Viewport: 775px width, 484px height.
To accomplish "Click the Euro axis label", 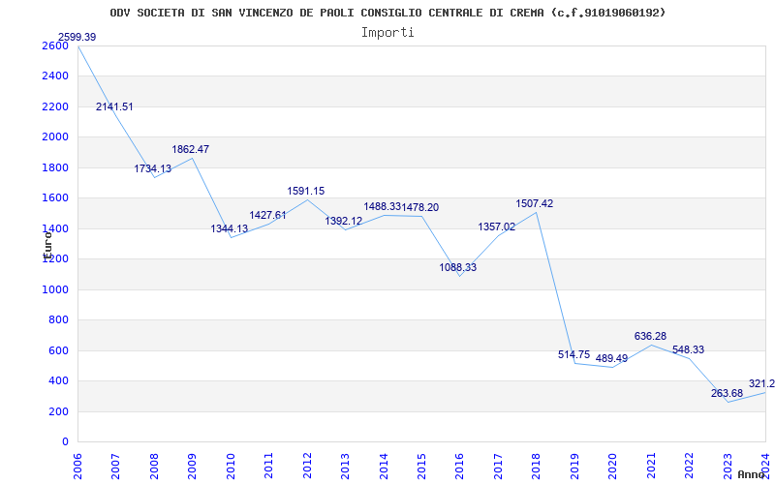I will tap(47, 245).
